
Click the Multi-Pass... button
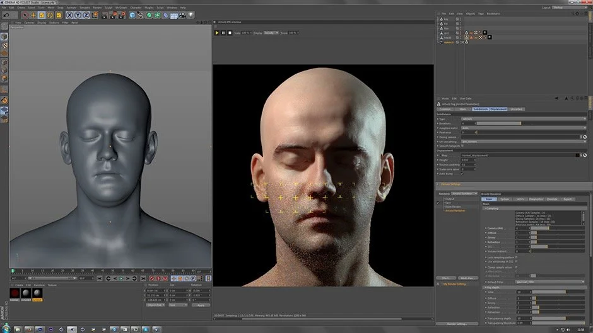467,278
